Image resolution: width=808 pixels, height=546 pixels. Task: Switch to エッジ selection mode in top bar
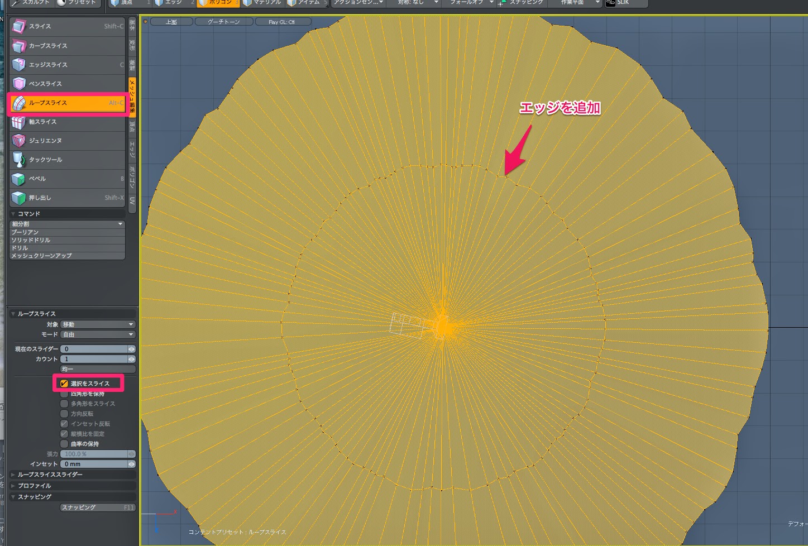(174, 3)
